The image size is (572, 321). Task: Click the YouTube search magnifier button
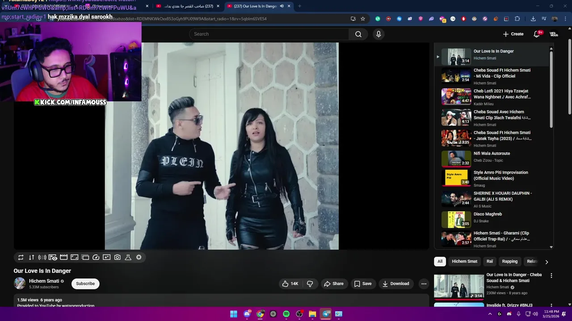(x=358, y=34)
